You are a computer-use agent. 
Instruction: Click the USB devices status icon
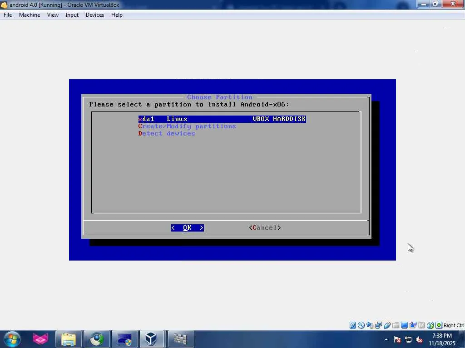(387, 325)
